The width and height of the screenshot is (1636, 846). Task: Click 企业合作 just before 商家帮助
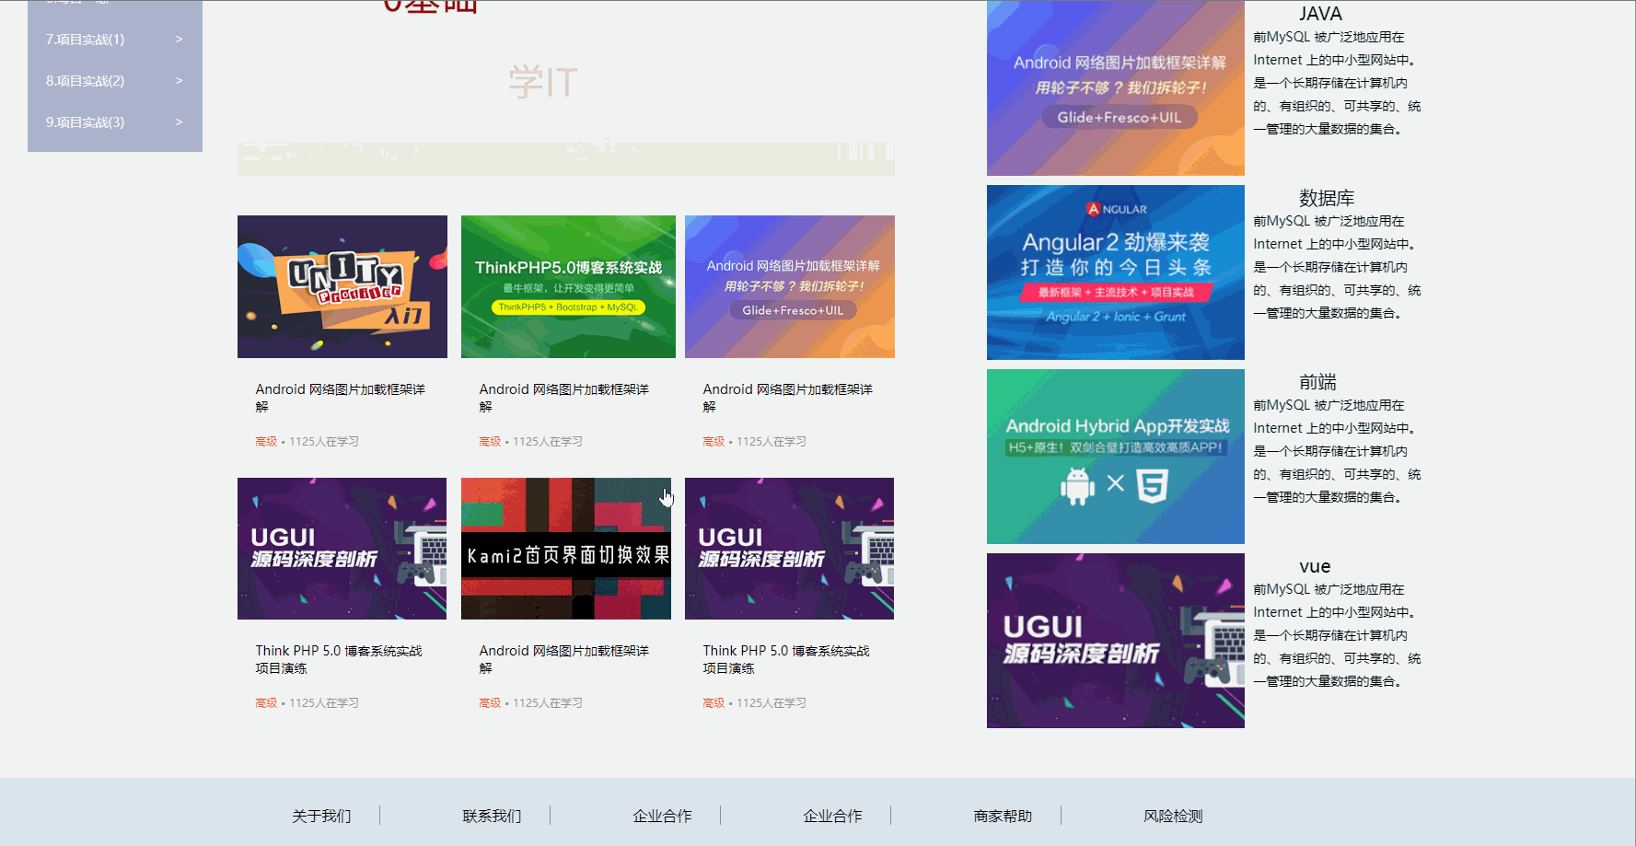[832, 816]
